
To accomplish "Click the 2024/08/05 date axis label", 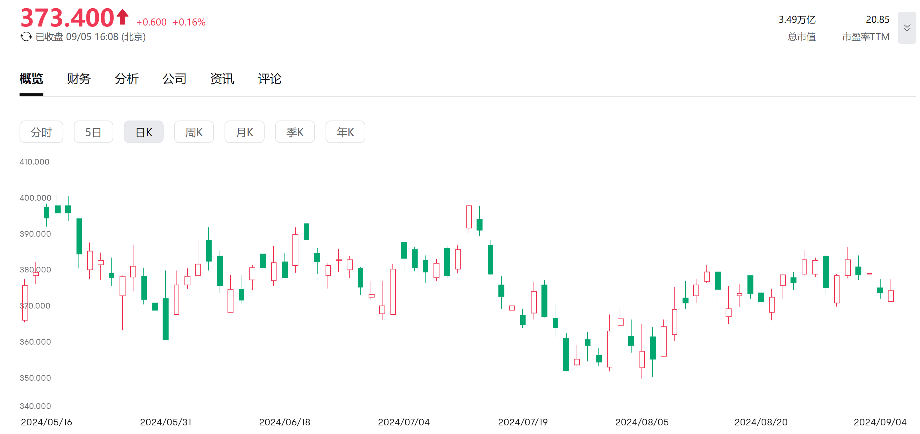I will (642, 422).
